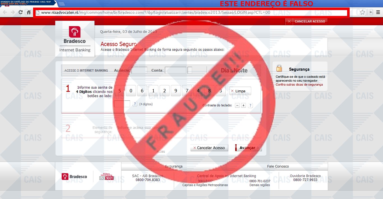Viewport: 383px width, 199px height.
Task: Click the browser back arrow
Action: point(5,12)
